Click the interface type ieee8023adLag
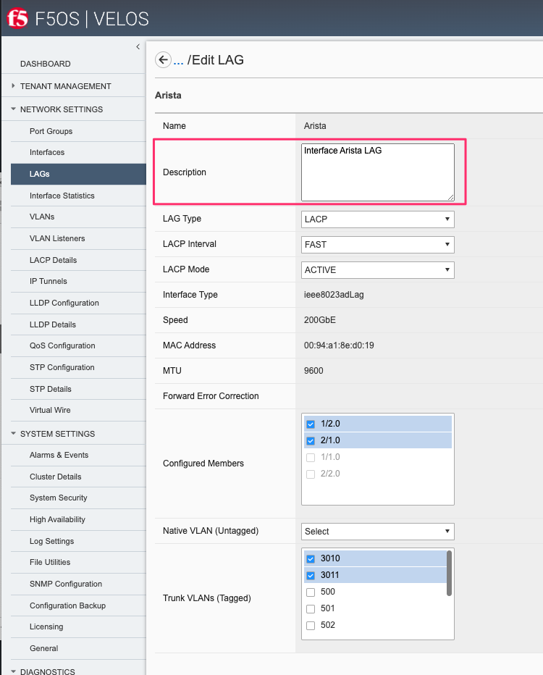543x675 pixels. [334, 295]
